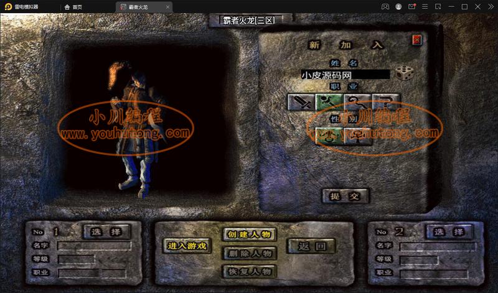Click the emulator multi-window icon in title bar
The width and height of the screenshot is (498, 293).
point(438,7)
